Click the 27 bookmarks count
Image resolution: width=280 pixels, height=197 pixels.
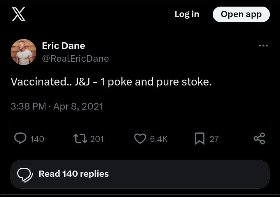[x=214, y=139]
